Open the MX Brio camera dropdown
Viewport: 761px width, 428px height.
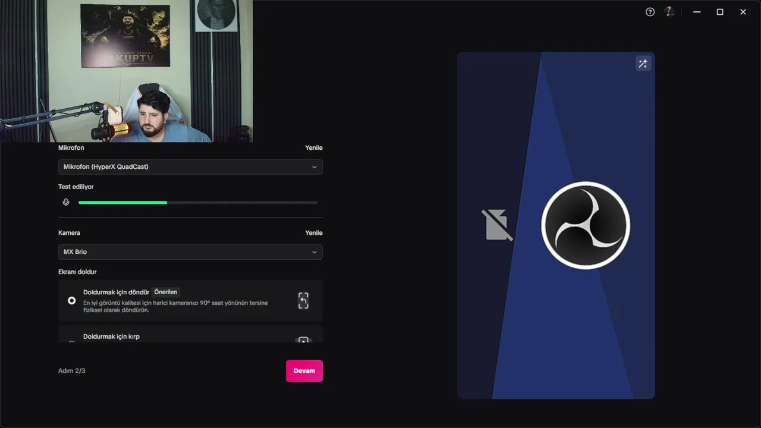[x=190, y=252]
